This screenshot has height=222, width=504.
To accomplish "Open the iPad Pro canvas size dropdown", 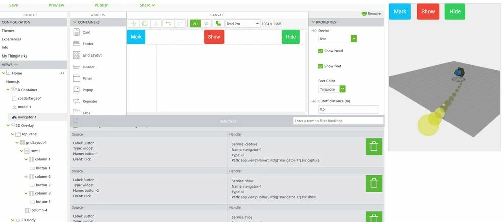I will coord(243,24).
